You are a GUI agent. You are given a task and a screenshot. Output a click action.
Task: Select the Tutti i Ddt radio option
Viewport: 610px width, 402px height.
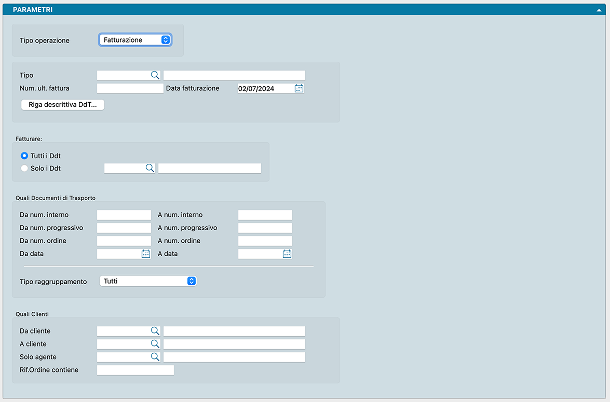pyautogui.click(x=24, y=156)
